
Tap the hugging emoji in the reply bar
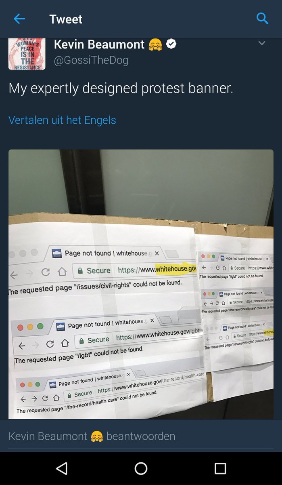coord(97,436)
